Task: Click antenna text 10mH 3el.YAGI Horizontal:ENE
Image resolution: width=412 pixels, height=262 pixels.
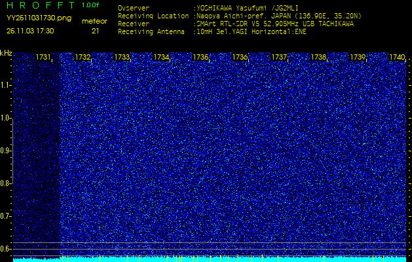Action: point(252,32)
